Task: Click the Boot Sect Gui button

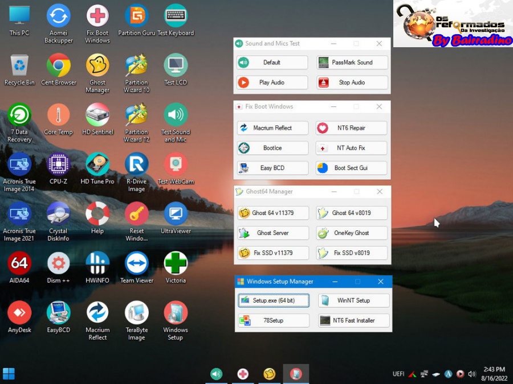Action: pyautogui.click(x=351, y=168)
